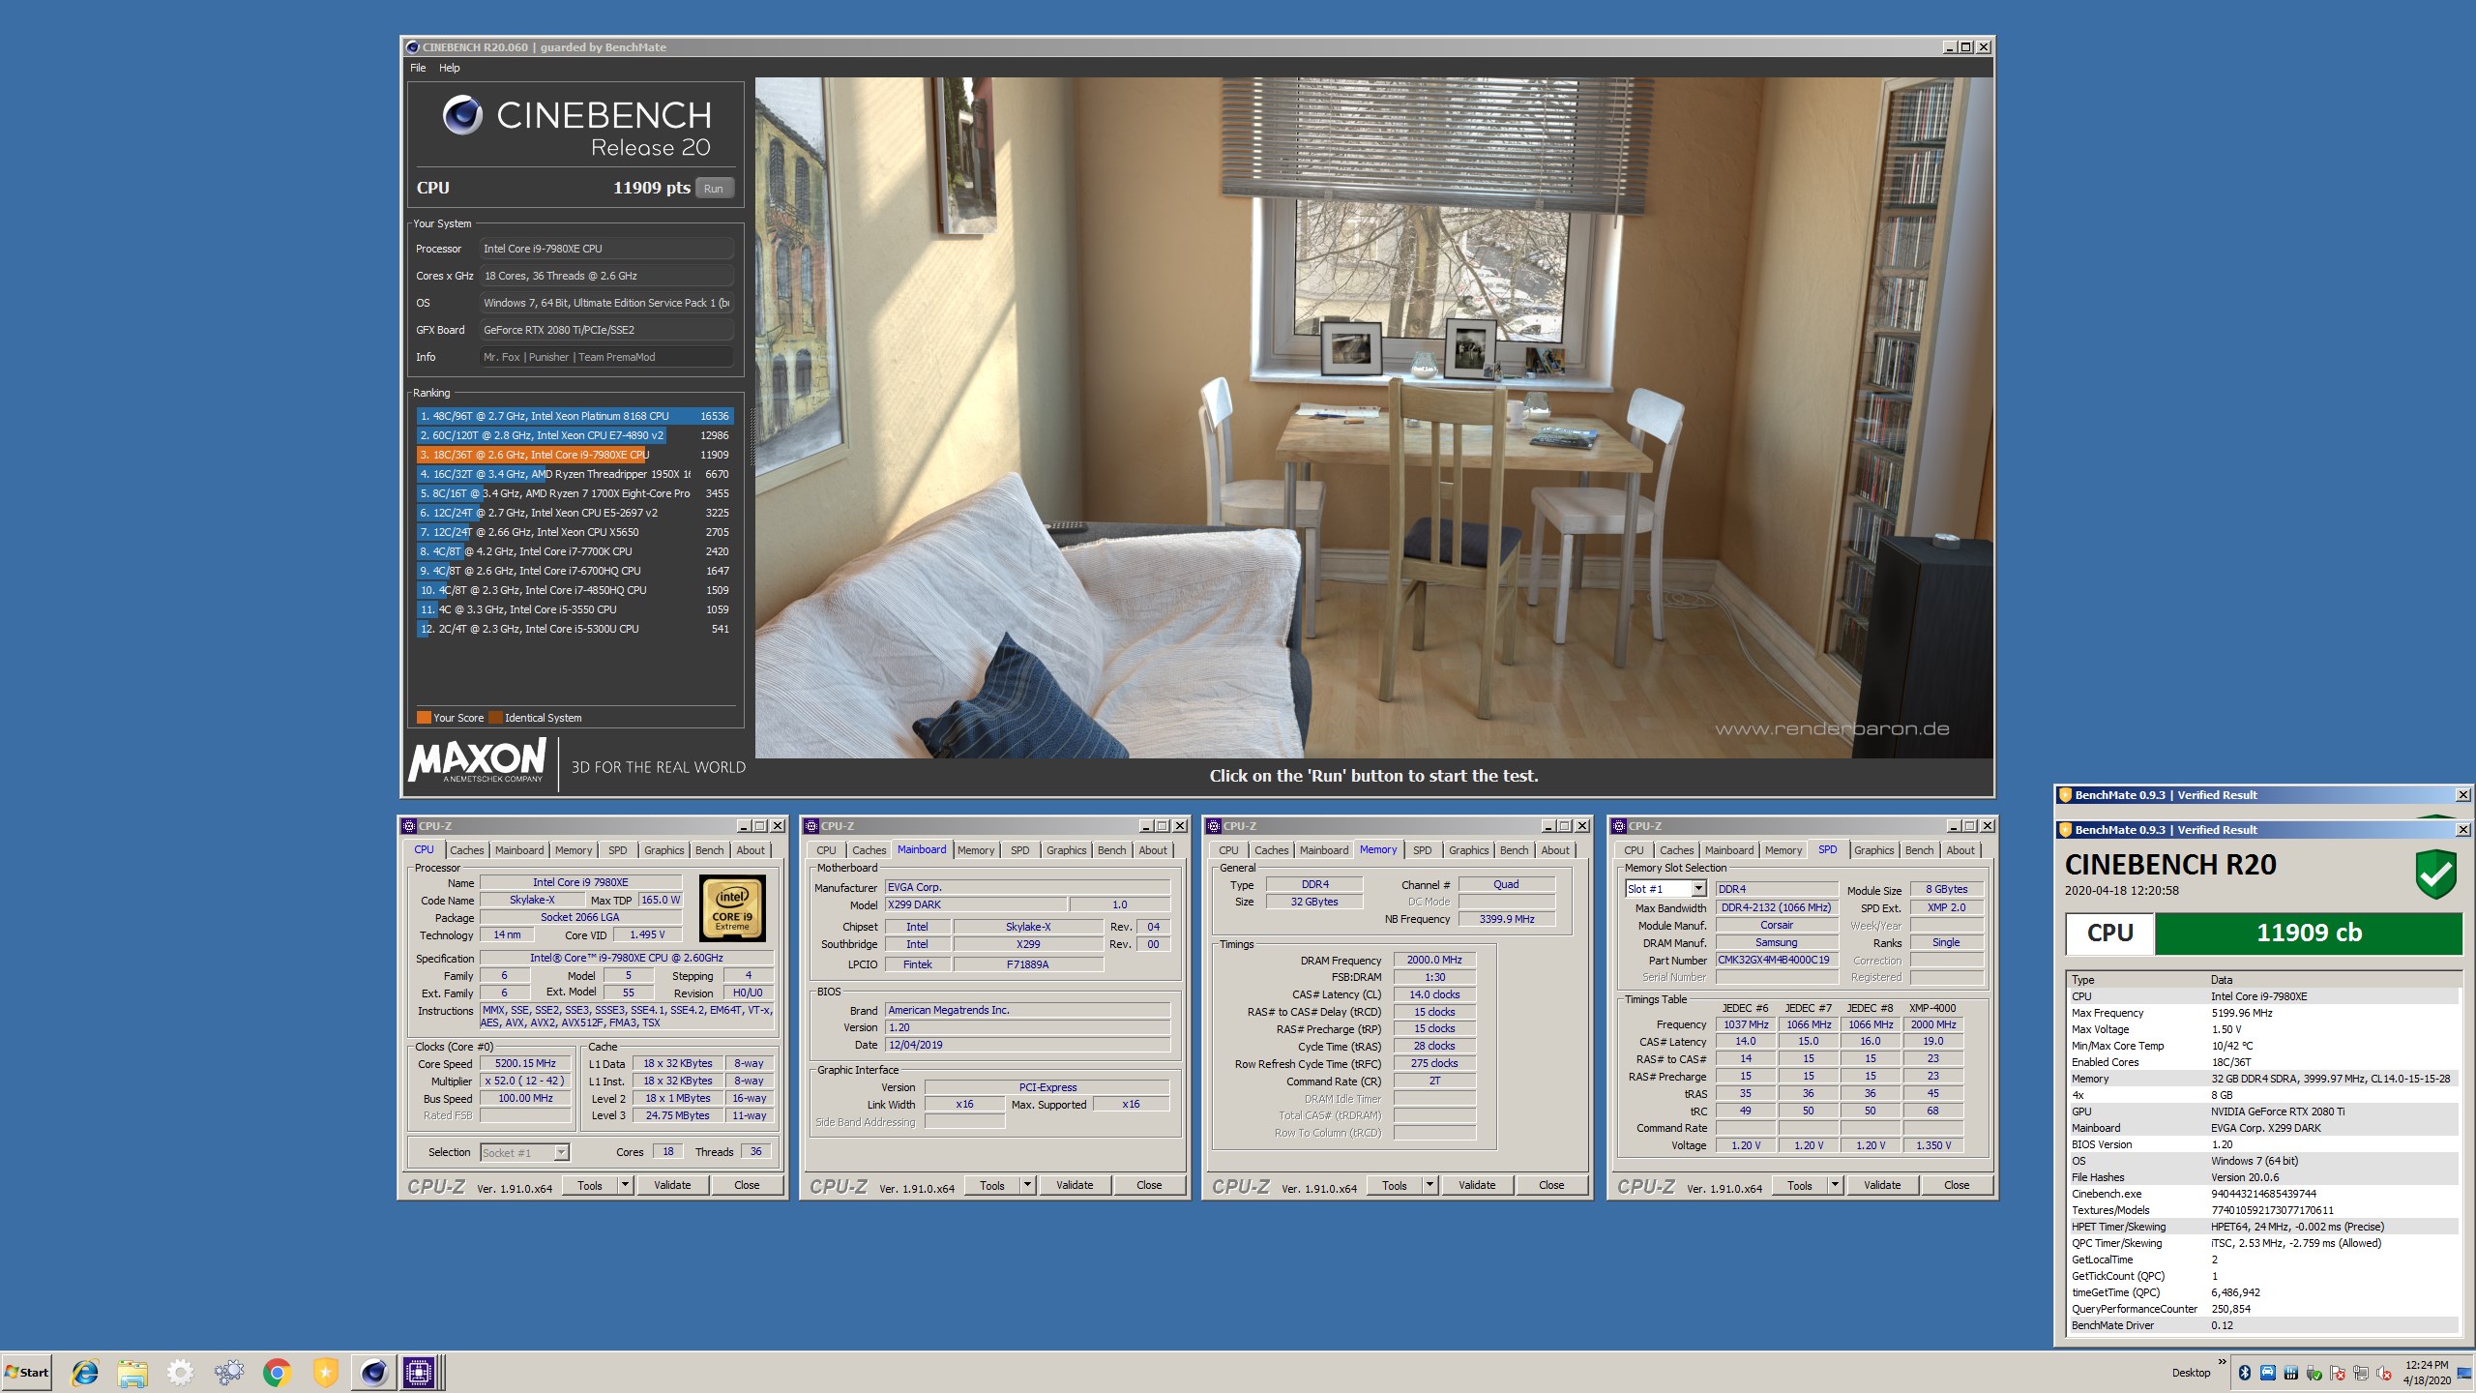Open the Bench tab in SPD CPU-Z window

[x=1919, y=850]
